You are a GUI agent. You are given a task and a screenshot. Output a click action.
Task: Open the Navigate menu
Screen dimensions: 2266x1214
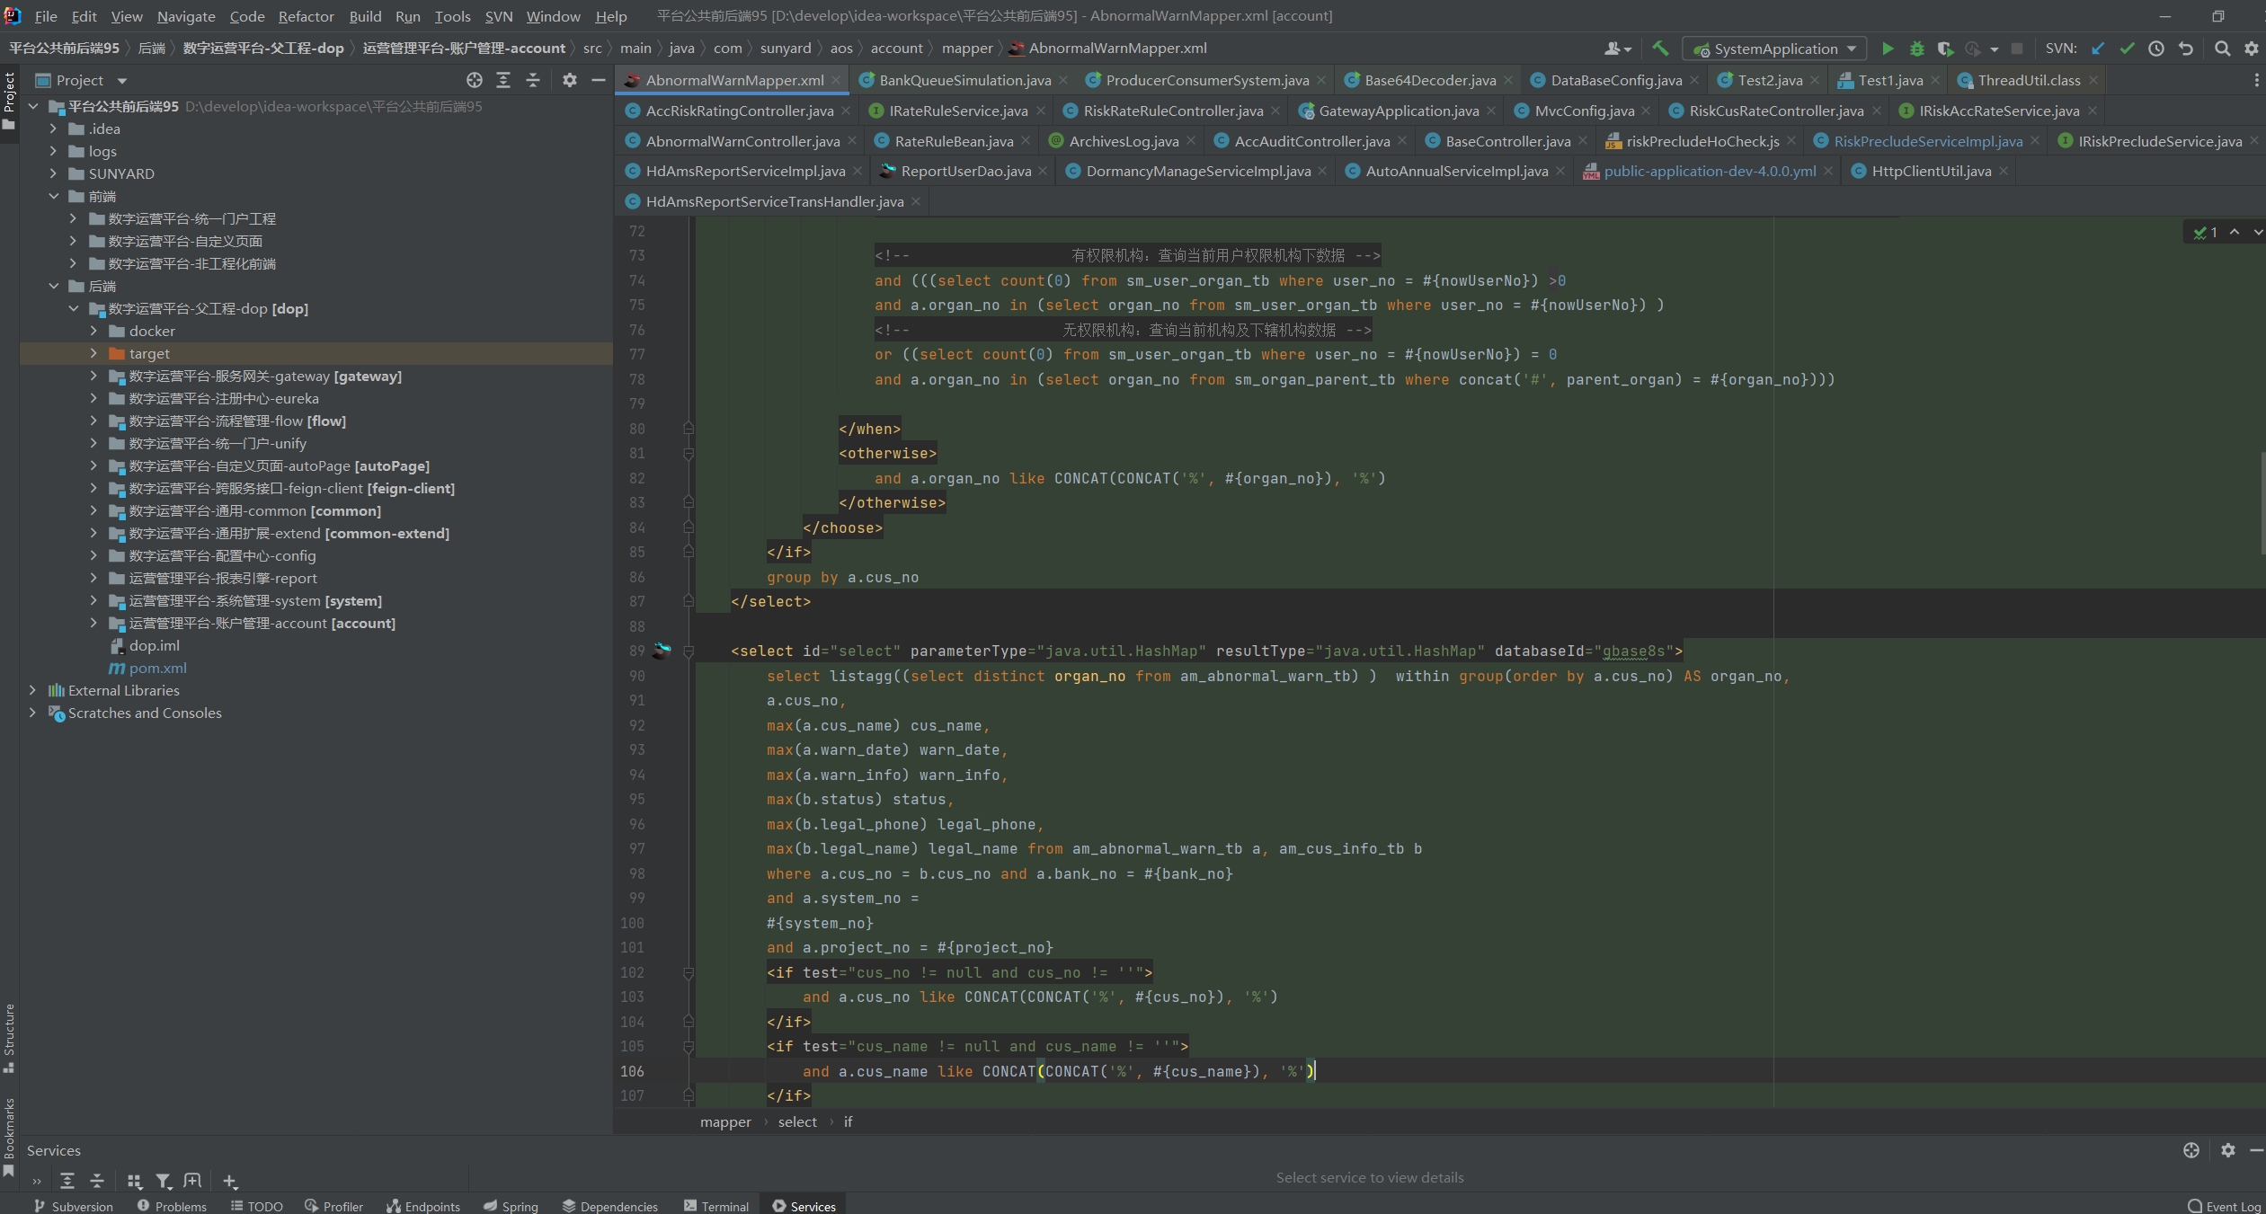coord(186,16)
